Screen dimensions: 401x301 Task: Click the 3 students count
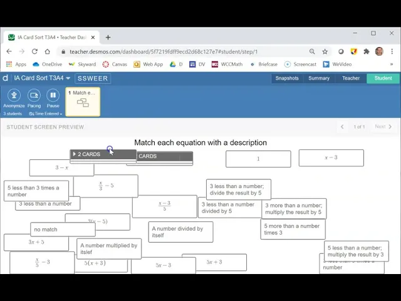click(x=13, y=114)
